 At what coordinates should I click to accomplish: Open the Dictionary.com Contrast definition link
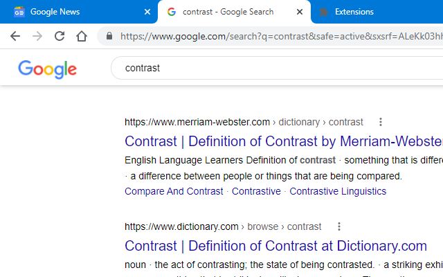[275, 245]
